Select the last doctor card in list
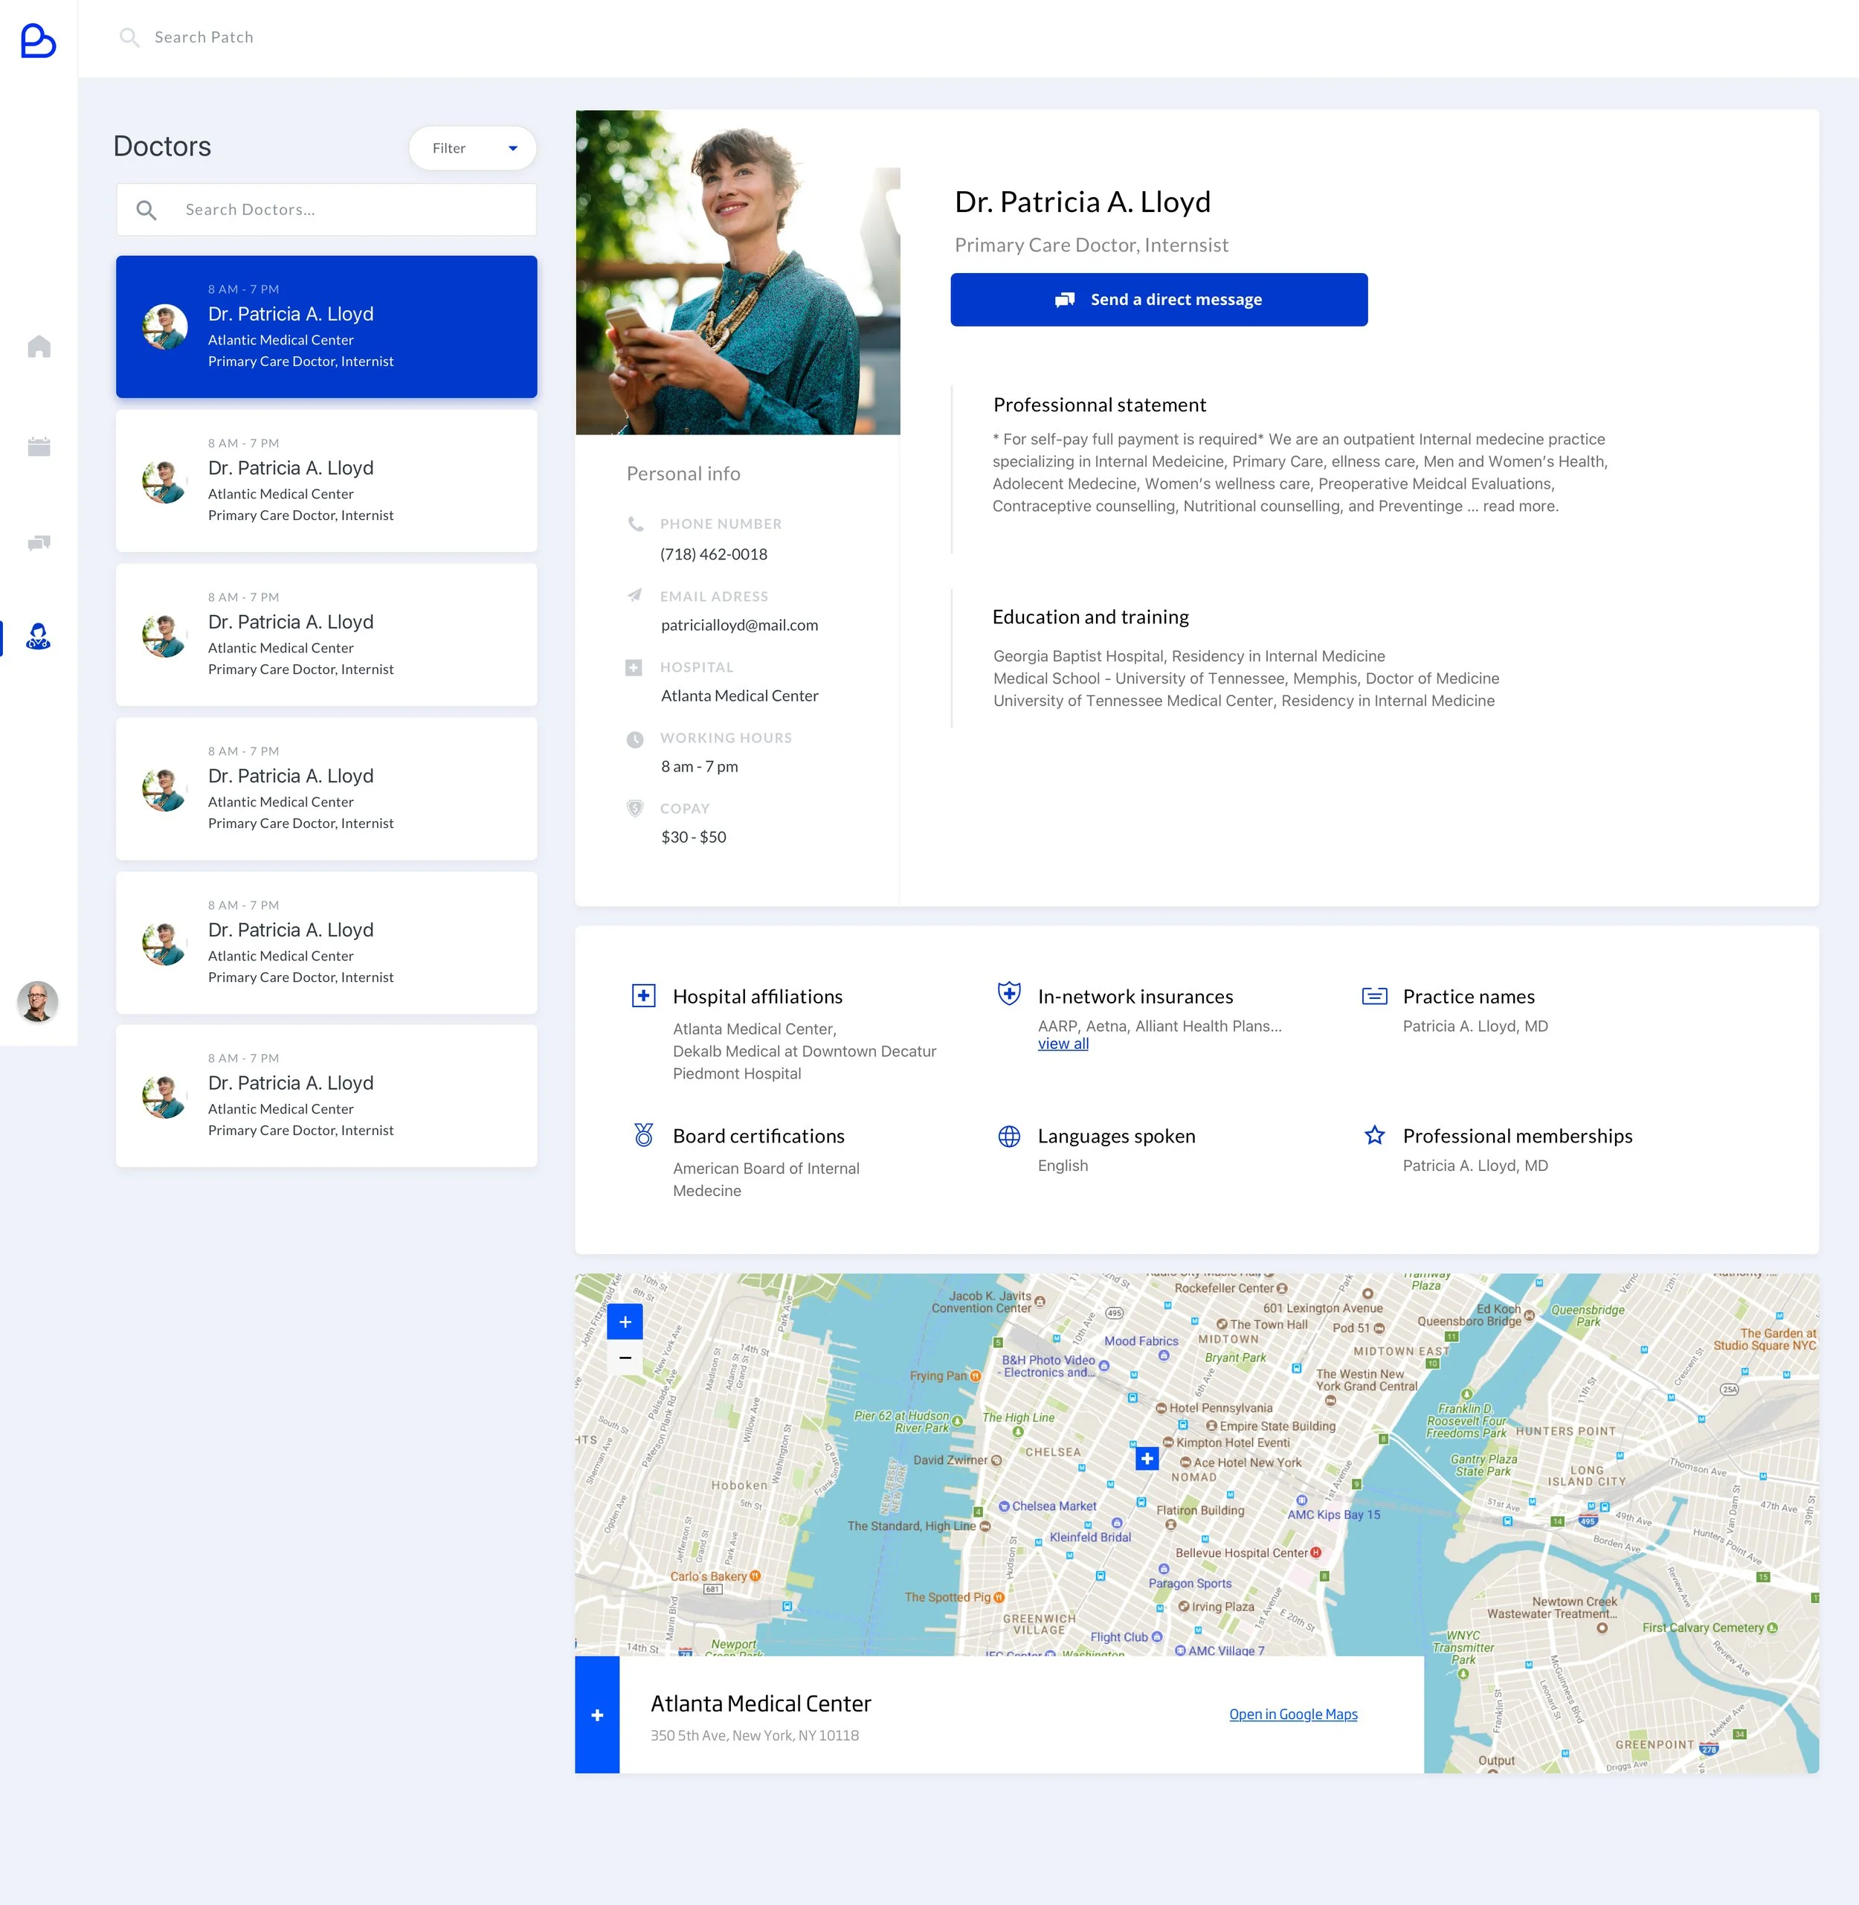The height and width of the screenshot is (1905, 1859). (x=326, y=1095)
